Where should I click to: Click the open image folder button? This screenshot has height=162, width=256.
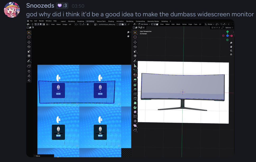[123, 24]
